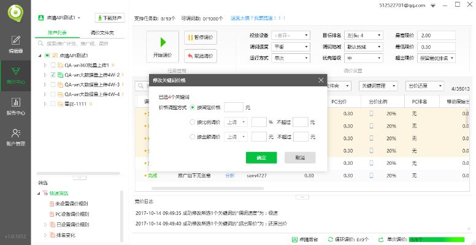Click the 排名变化 document icon
Screen dimensions: 476x245
pos(53,235)
